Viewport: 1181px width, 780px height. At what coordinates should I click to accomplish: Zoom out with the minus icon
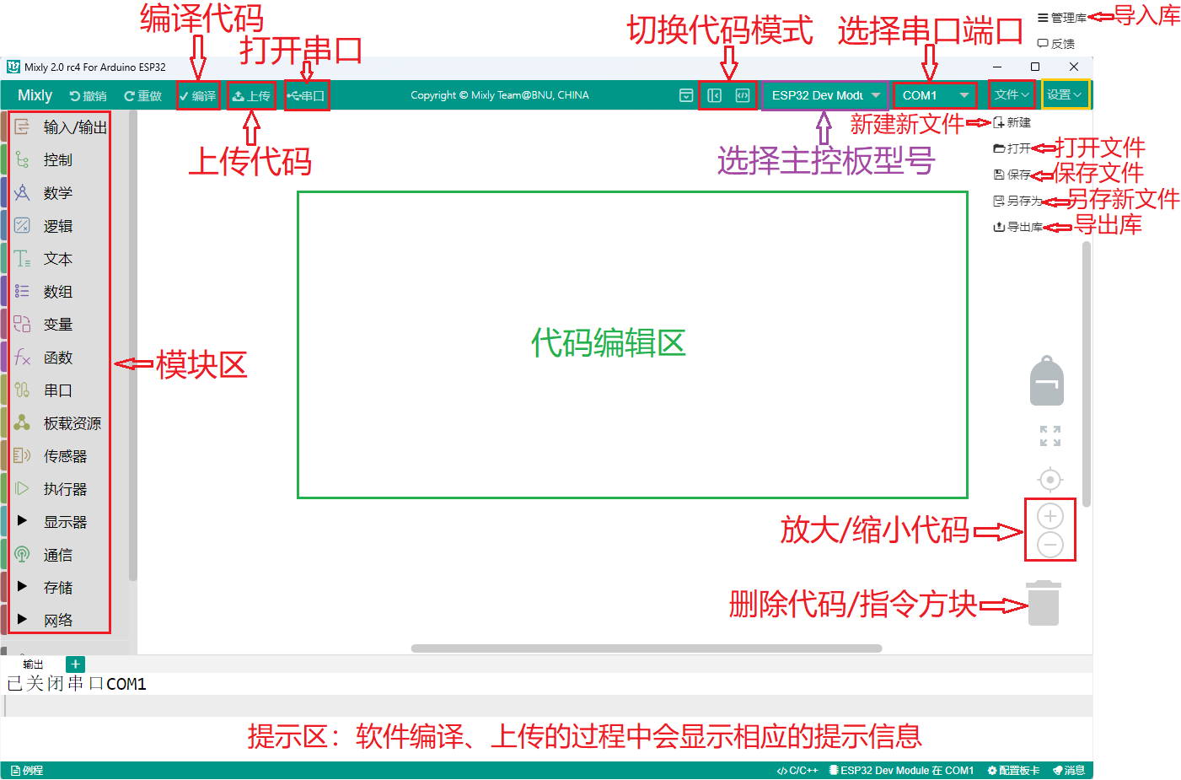click(1049, 545)
